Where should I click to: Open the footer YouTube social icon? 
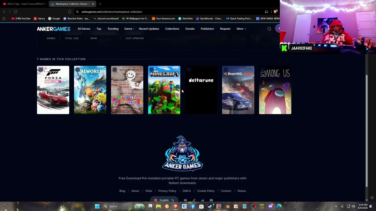click(185, 200)
